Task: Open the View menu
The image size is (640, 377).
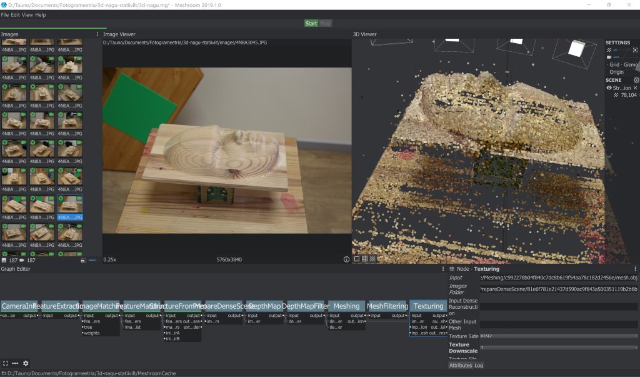Action: 27,14
